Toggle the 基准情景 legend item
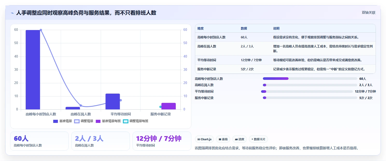This screenshot has width=386, height=161. coord(62,121)
